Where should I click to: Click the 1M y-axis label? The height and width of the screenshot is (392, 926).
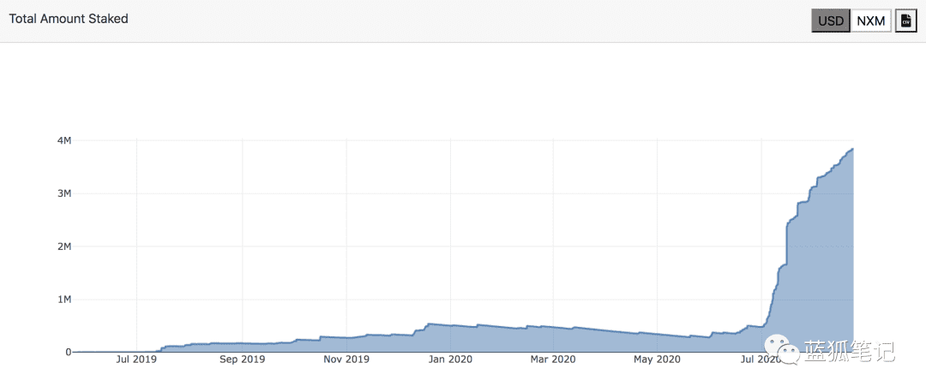click(64, 300)
